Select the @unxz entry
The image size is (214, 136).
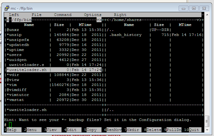click(54, 30)
